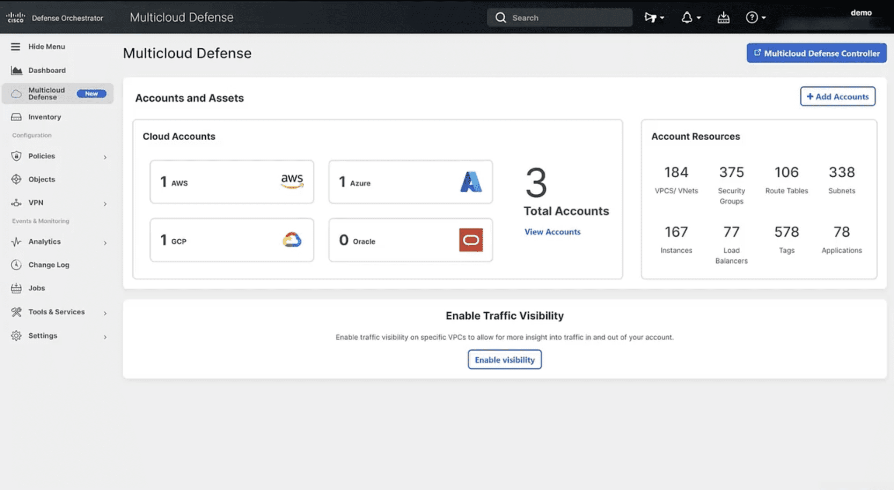
Task: Click the 338 Subnets count
Action: click(x=842, y=172)
